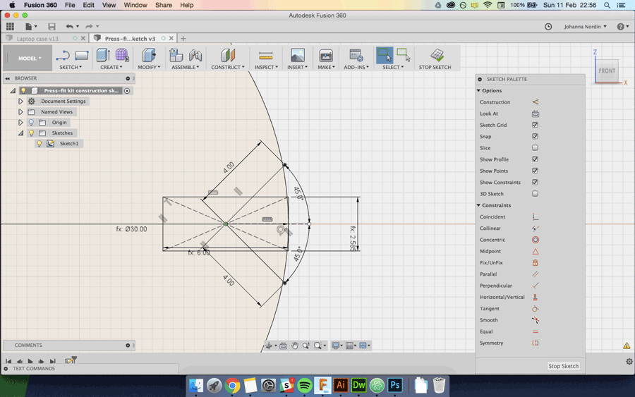635x397 pixels.
Task: Click the Stop Sketch toolbar icon
Action: pyautogui.click(x=437, y=56)
